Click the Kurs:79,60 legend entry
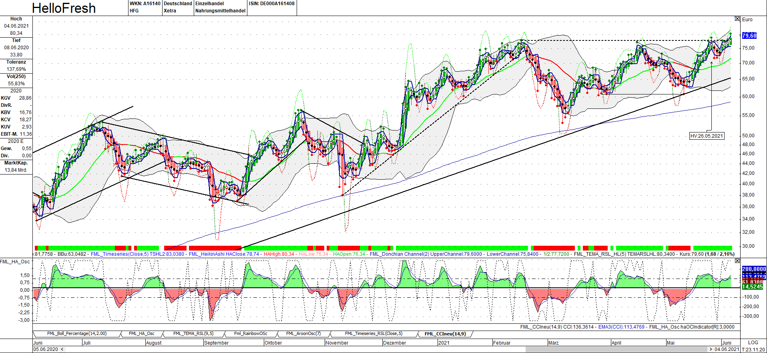 [692, 254]
